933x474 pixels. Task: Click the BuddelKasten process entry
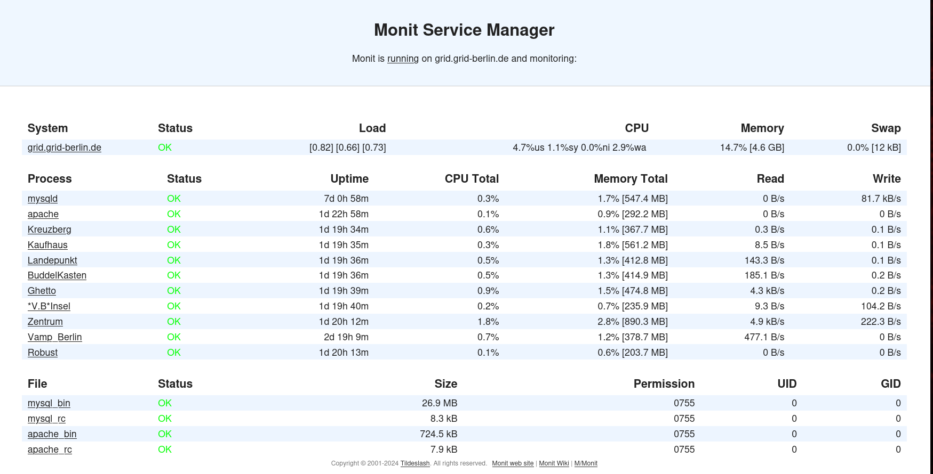[x=57, y=275]
